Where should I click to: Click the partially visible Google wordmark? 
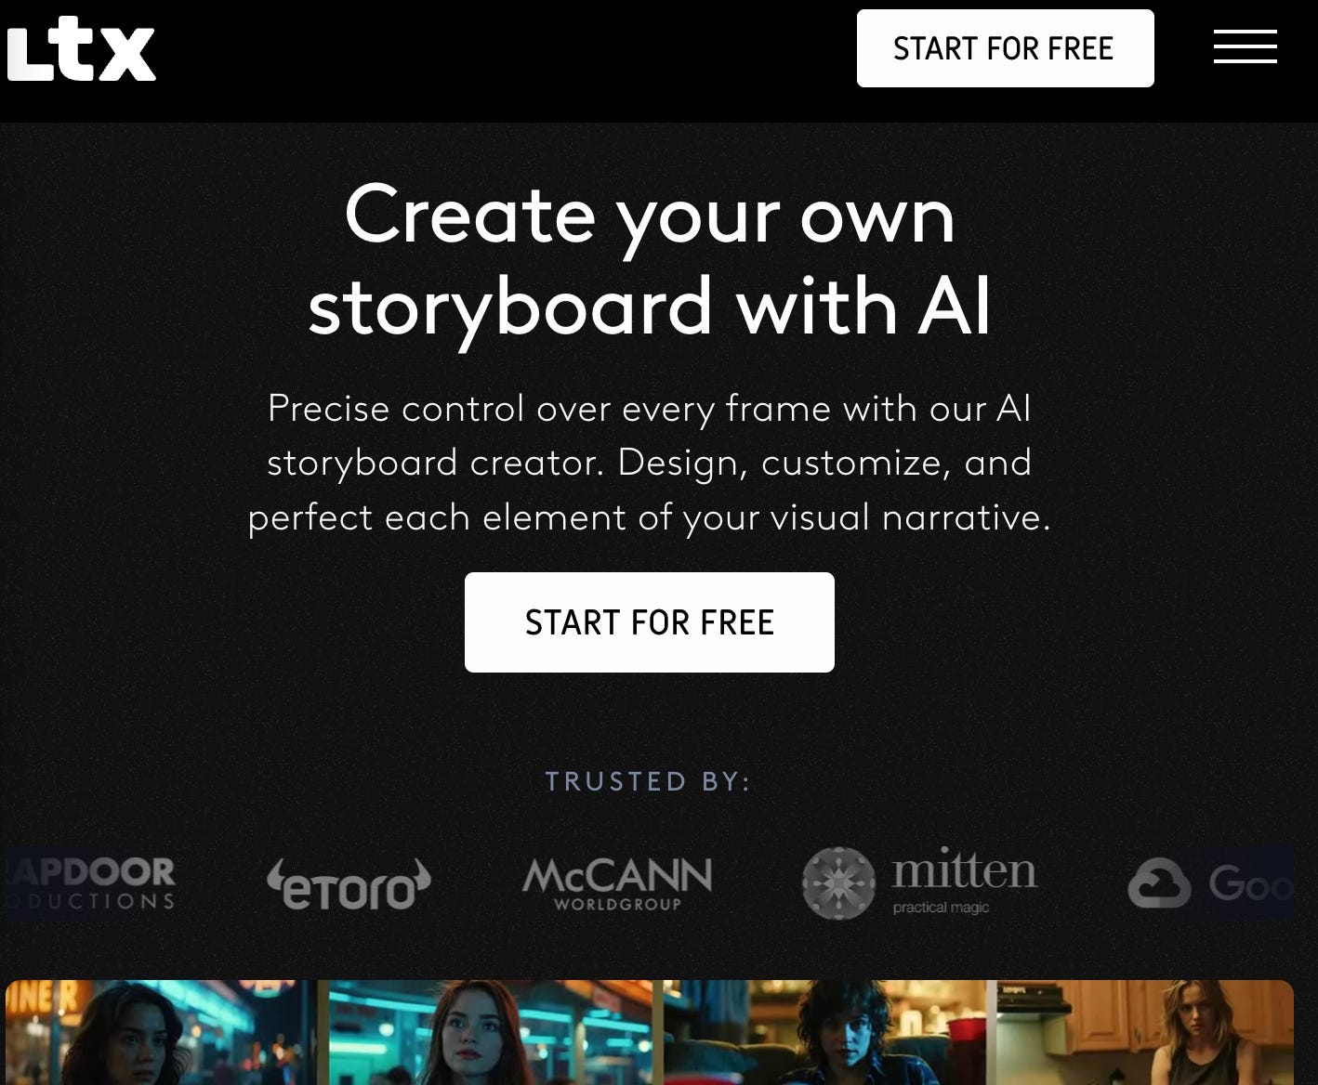(1250, 883)
